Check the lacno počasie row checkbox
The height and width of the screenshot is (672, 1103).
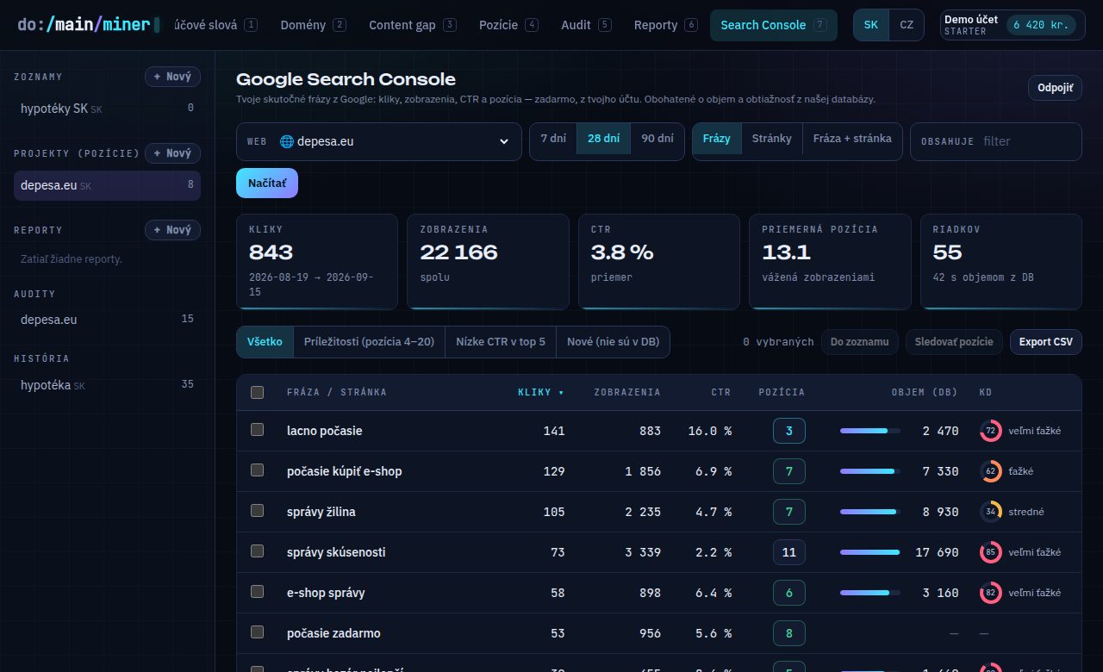coord(257,430)
